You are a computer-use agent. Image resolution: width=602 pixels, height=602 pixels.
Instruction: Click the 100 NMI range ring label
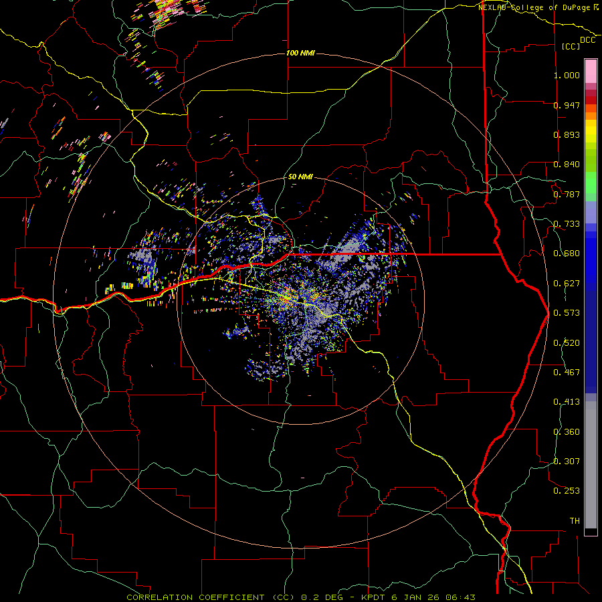(x=300, y=53)
